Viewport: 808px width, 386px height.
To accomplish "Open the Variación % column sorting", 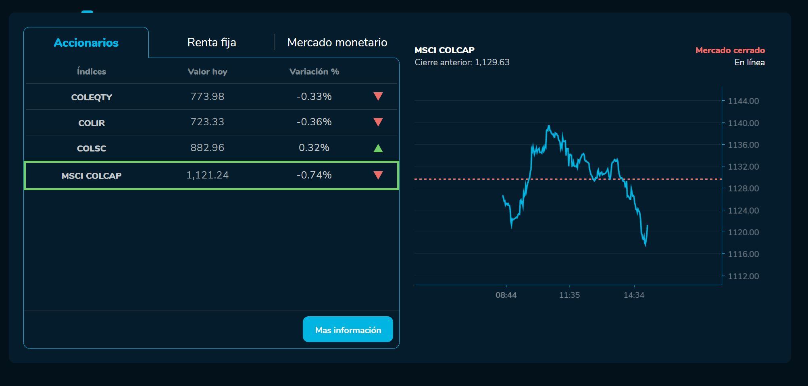I will click(314, 71).
